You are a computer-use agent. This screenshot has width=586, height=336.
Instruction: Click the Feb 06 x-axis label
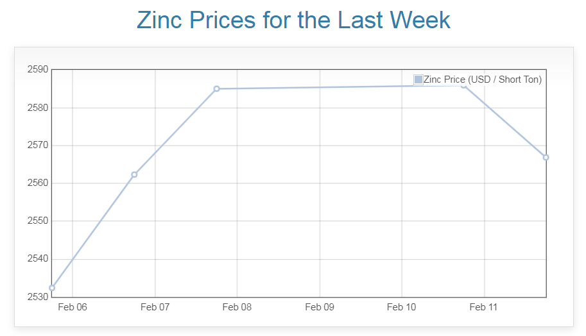[73, 308]
